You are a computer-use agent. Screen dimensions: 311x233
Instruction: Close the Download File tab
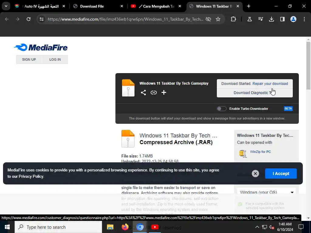pos(122,6)
